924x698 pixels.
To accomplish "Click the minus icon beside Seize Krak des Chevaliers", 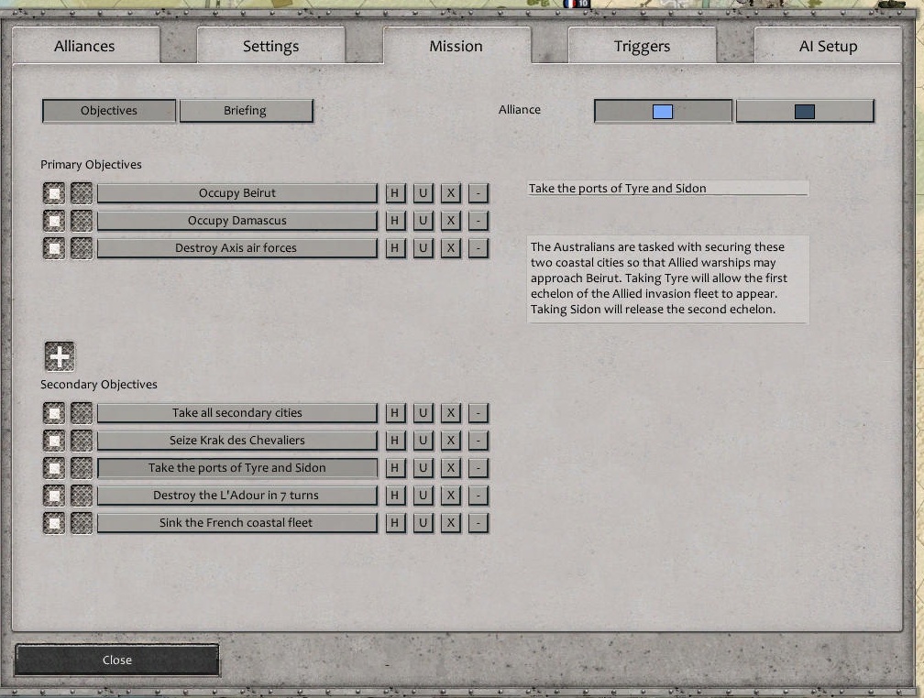I will [478, 440].
